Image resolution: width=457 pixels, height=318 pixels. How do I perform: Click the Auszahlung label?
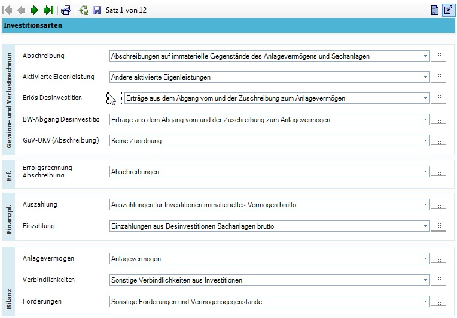coord(40,204)
